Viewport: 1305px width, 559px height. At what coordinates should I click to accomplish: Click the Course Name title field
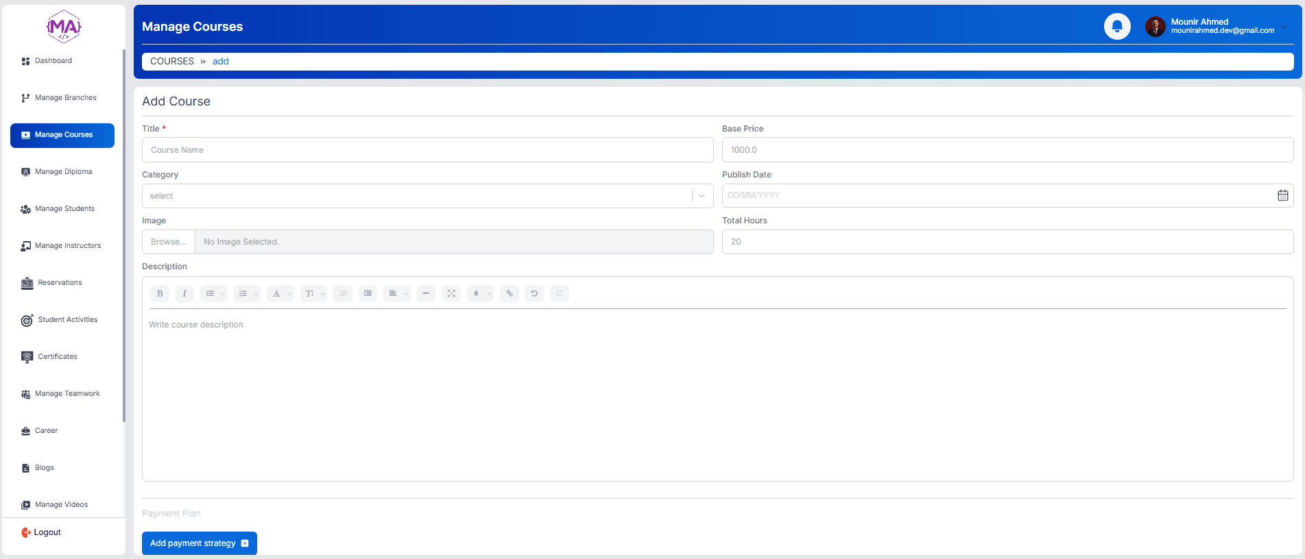click(427, 150)
